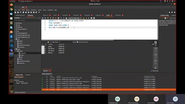Open the Form Editor side panel icon
The width and height of the screenshot is (185, 104).
156,50
